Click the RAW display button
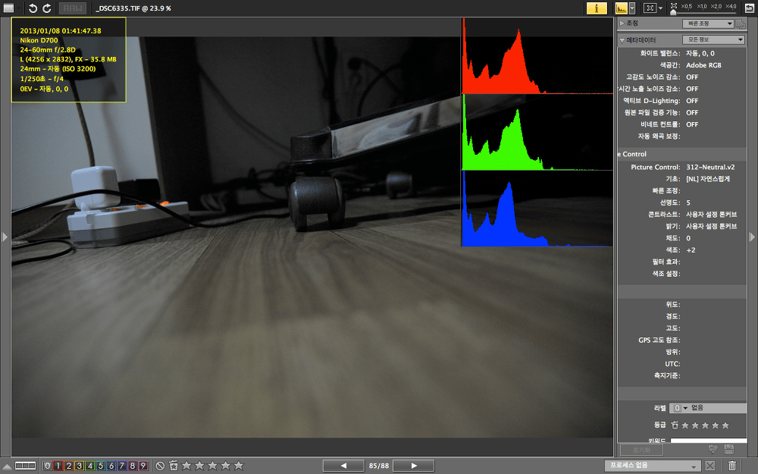The width and height of the screenshot is (758, 474). [x=73, y=8]
